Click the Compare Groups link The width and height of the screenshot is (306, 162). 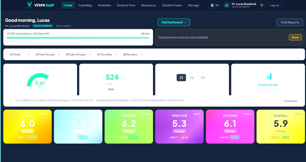[x=268, y=85]
